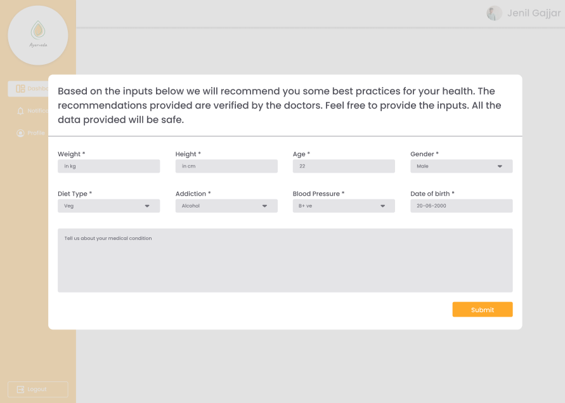Viewport: 565px width, 403px height.
Task: Click the Blood Pressure dropdown arrow
Action: pos(382,206)
